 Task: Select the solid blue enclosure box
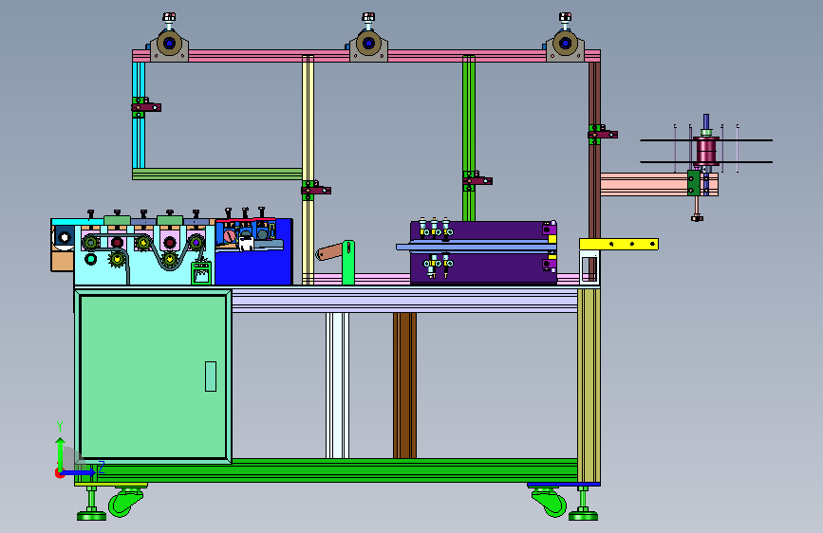254,266
